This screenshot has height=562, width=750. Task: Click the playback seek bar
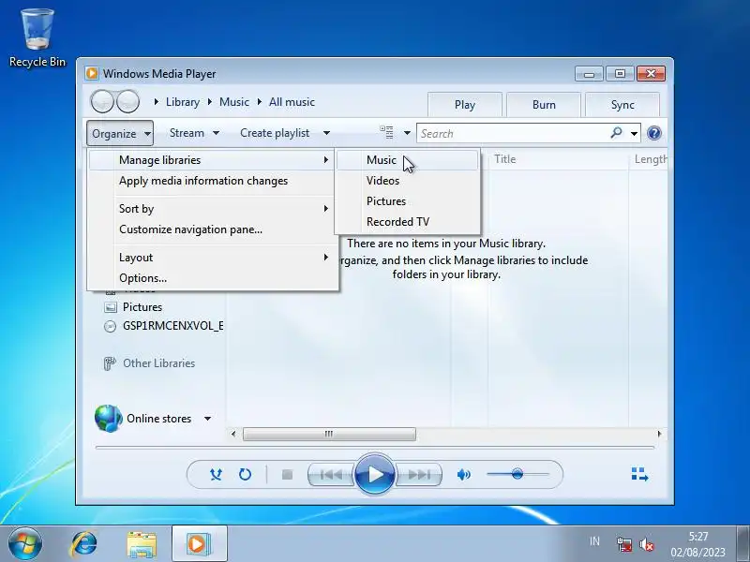[375, 448]
